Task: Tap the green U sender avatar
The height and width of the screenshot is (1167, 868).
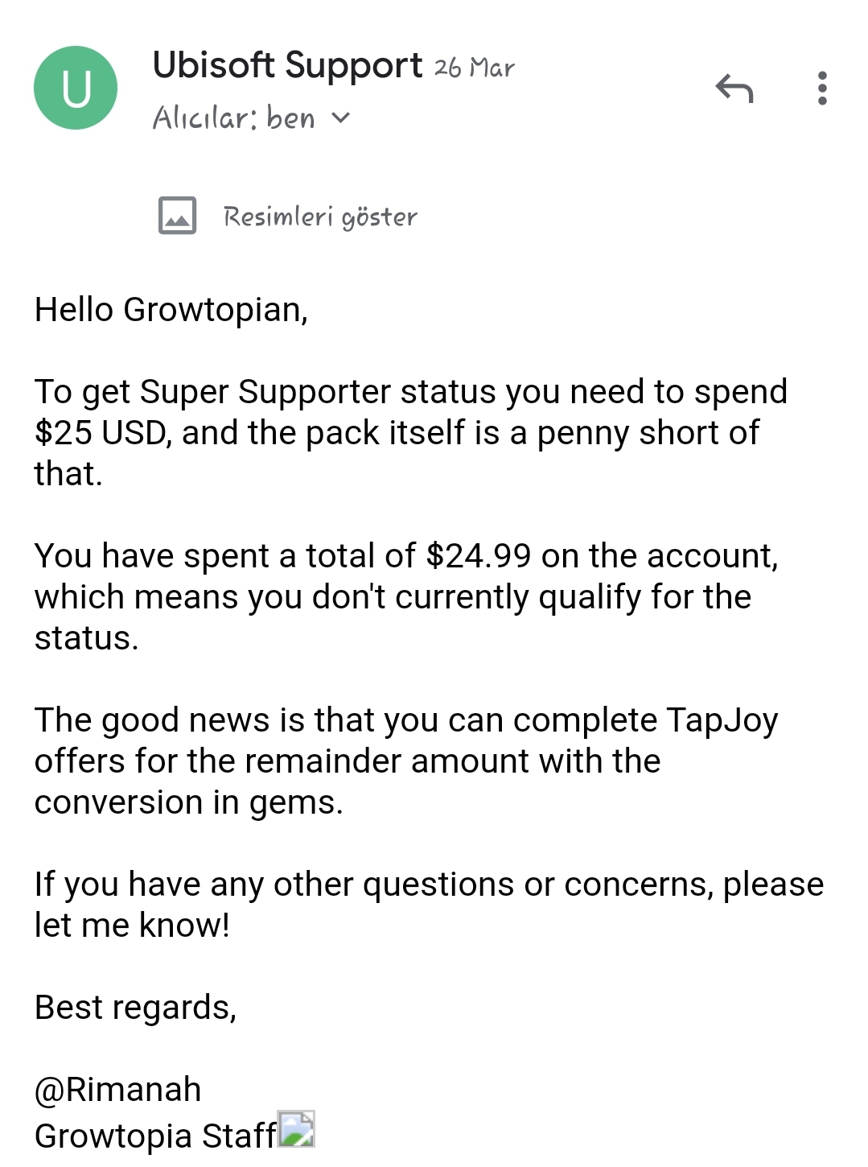Action: pos(76,88)
